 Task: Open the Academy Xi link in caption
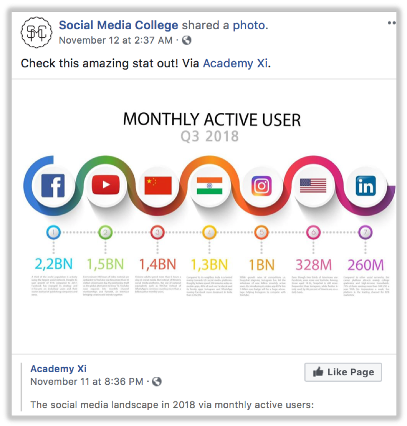pos(235,63)
